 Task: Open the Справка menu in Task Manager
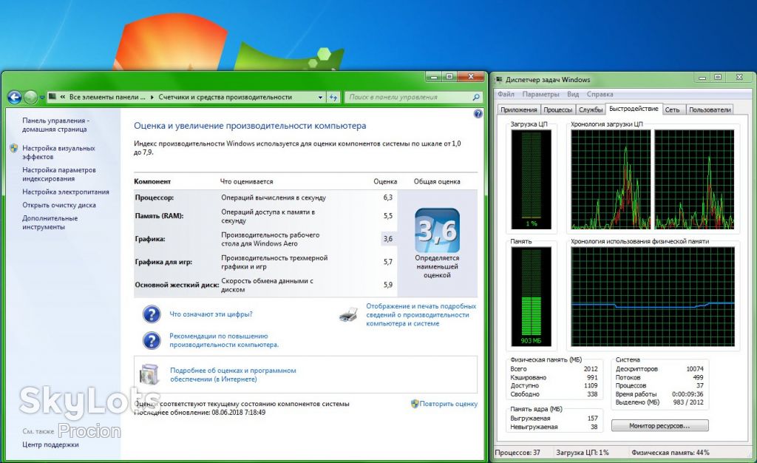(x=600, y=94)
